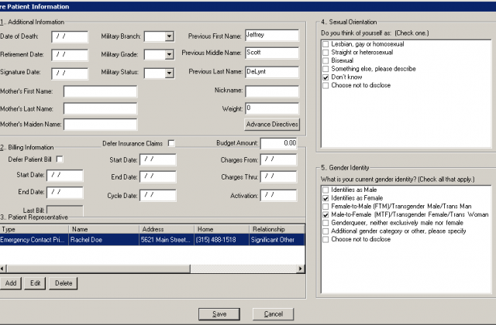Screen dimensions: 496x325
Task: Edit the selected patient representative
Action: pyautogui.click(x=36, y=283)
